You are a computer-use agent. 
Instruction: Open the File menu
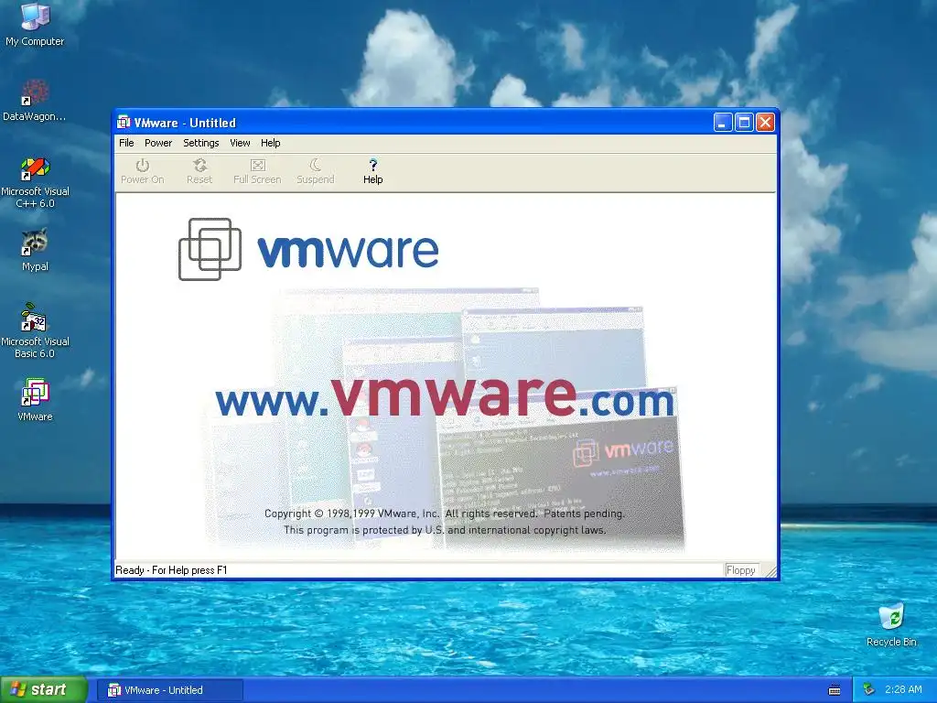pyautogui.click(x=126, y=143)
